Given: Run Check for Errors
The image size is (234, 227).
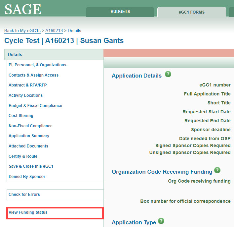Looking at the screenshot, I should point(55,195).
